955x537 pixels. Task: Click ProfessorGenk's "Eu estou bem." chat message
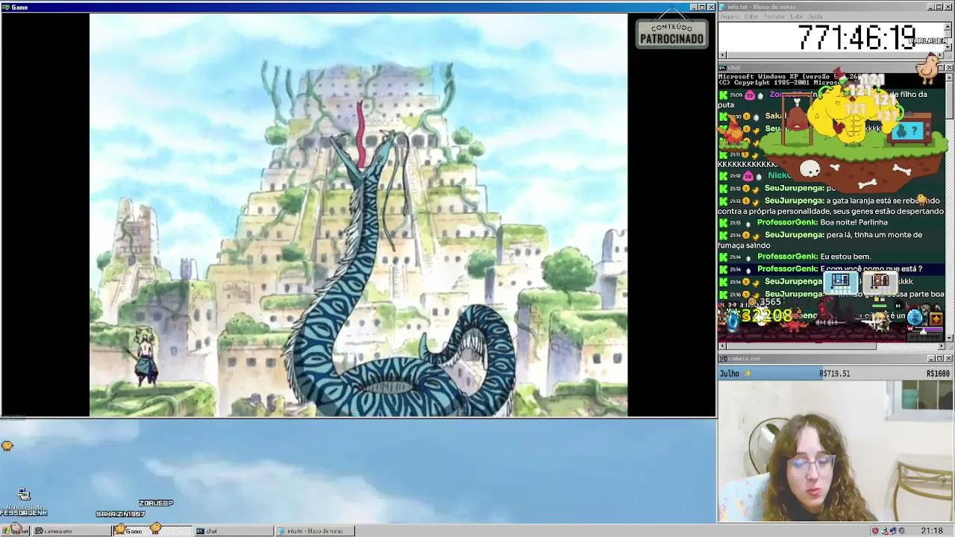click(x=845, y=257)
